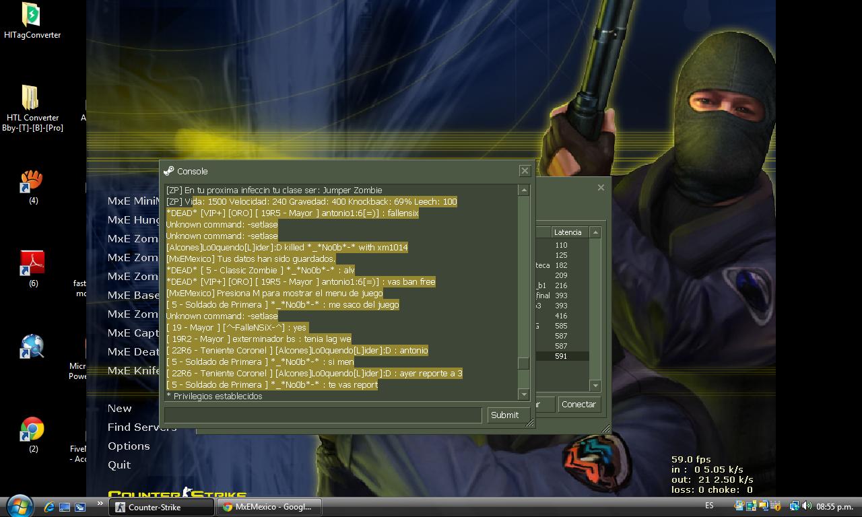This screenshot has width=862, height=517.
Task: Open the Options menu item
Action: pyautogui.click(x=129, y=446)
